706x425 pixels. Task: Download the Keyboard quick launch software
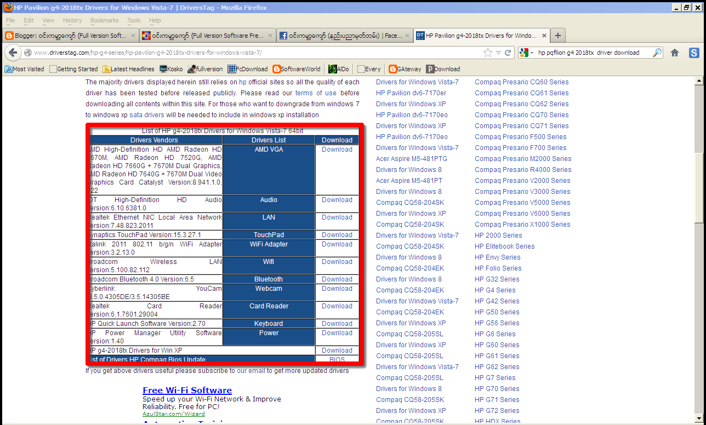(337, 324)
